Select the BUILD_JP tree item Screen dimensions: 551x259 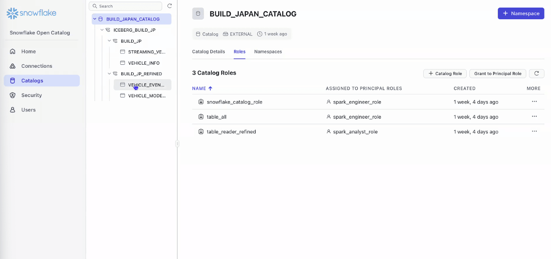[x=131, y=41]
